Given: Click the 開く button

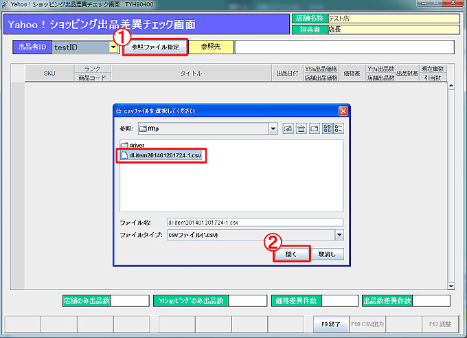Looking at the screenshot, I should coord(291,254).
